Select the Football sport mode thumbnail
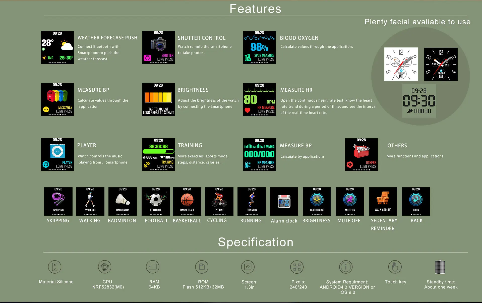 156,201
